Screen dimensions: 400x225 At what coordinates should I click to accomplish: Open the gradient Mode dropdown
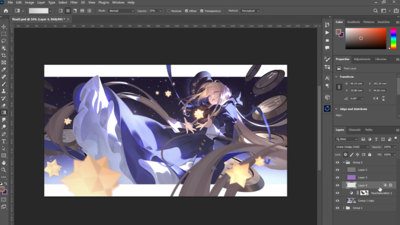(121, 11)
